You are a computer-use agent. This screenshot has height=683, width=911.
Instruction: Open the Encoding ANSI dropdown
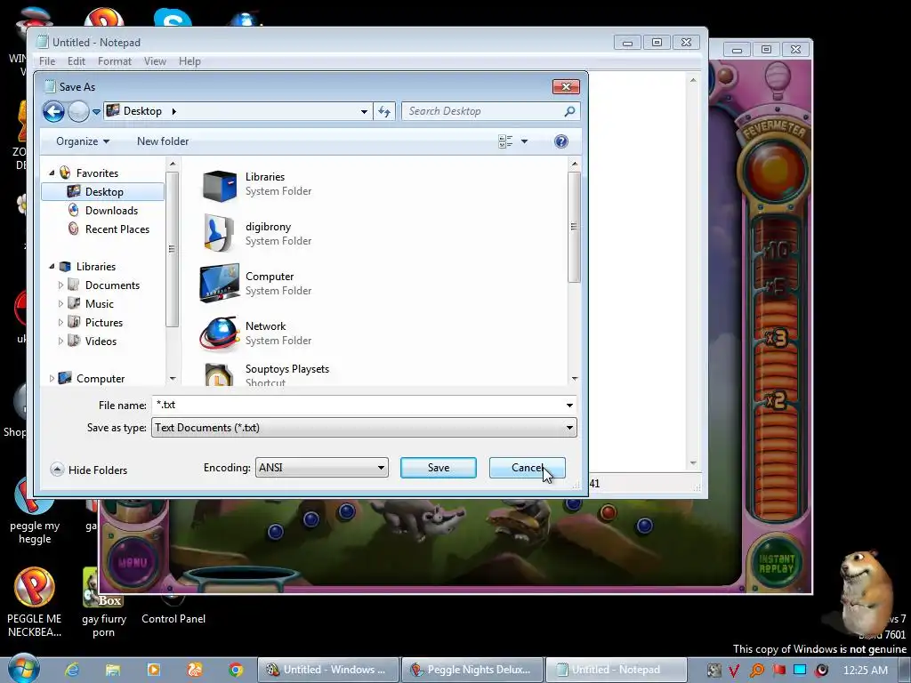pos(322,468)
